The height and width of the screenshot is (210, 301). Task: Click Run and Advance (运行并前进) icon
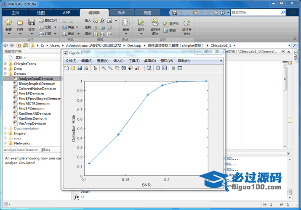155,22
